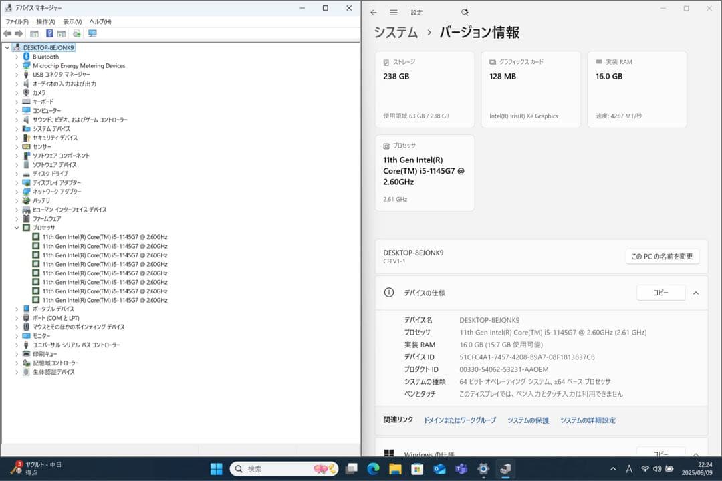
Task: Select the Bluetooth device category icon
Action: pyautogui.click(x=26, y=57)
